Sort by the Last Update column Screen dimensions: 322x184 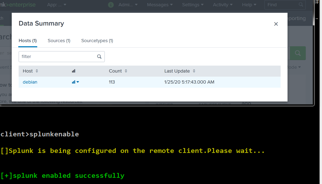pyautogui.click(x=180, y=71)
